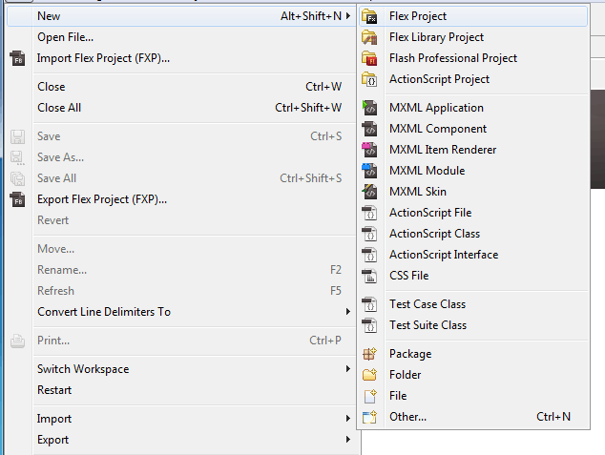This screenshot has height=455, width=605.
Task: Click the CSS File icon
Action: [369, 276]
